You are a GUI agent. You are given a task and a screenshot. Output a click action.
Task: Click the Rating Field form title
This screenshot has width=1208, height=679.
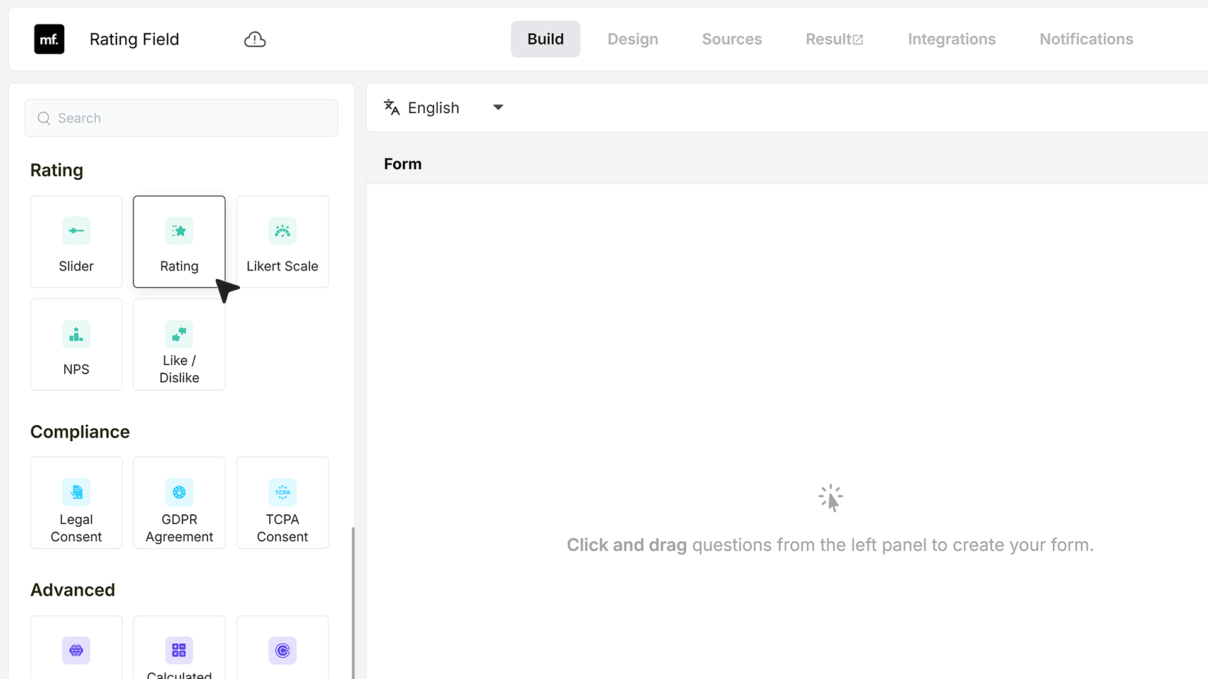(134, 39)
